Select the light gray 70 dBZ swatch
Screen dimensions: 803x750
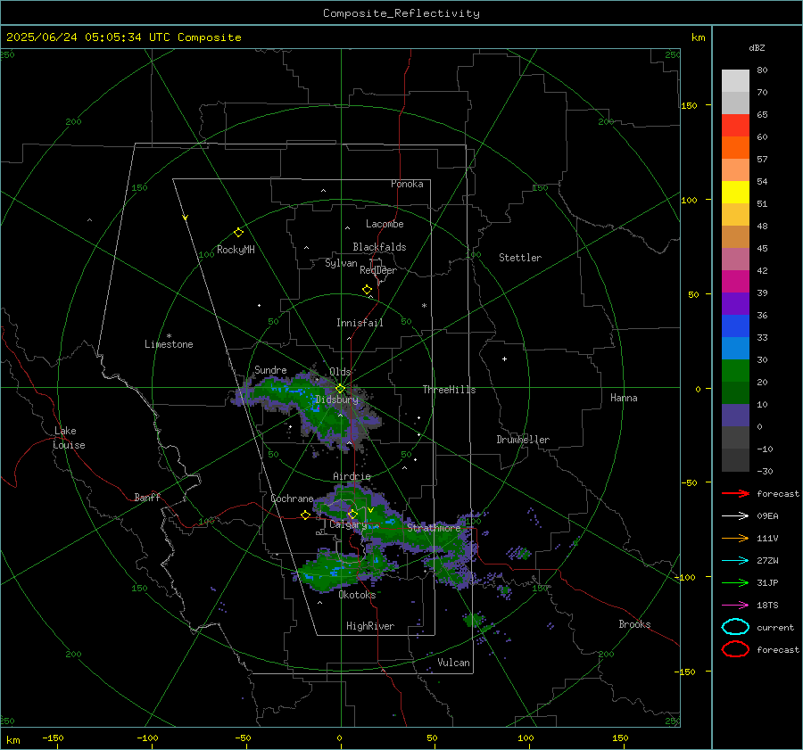pyautogui.click(x=735, y=81)
